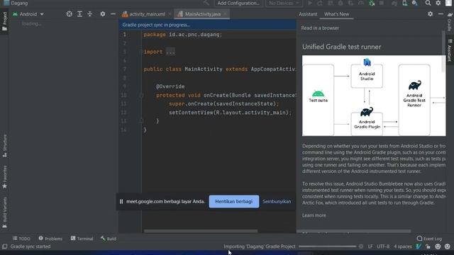Open Add Configuration dropdown
Screen dimensions: 454x255
238,3
